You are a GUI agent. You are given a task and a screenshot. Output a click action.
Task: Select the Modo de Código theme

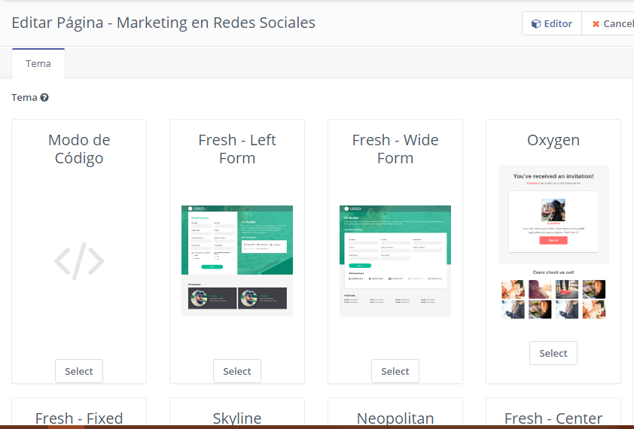[x=79, y=371]
